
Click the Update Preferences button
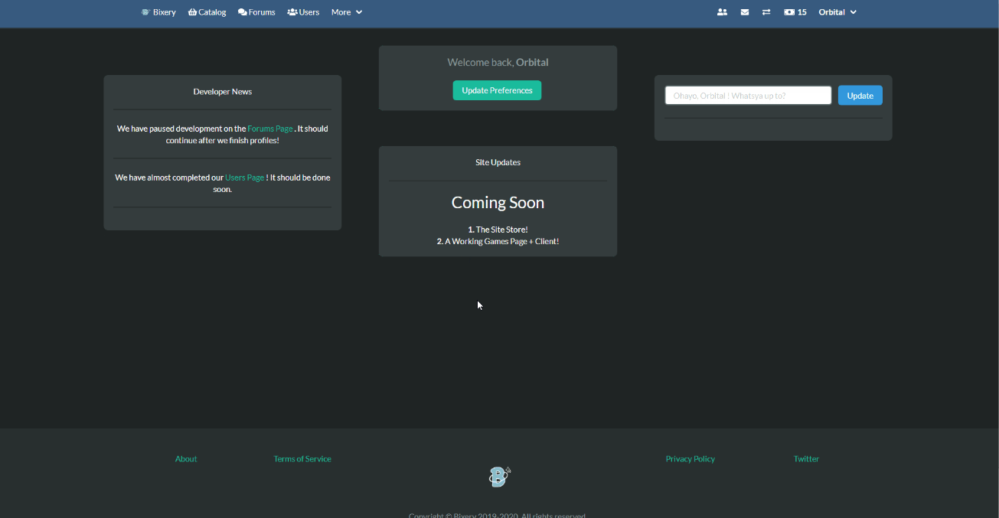[497, 90]
